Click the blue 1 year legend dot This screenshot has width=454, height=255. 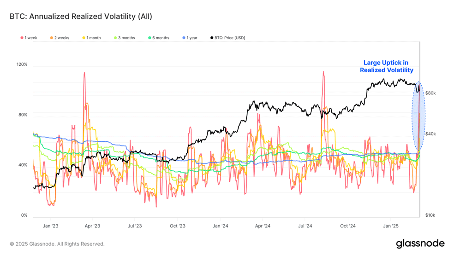(184, 38)
